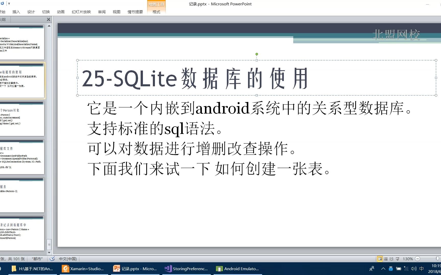Open the 视图 (View) ribbon tab
This screenshot has height=275, width=441.
click(x=117, y=12)
